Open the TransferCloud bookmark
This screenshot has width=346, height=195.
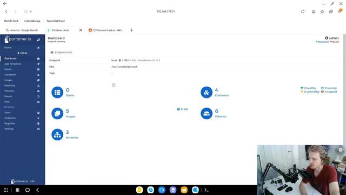(55, 21)
